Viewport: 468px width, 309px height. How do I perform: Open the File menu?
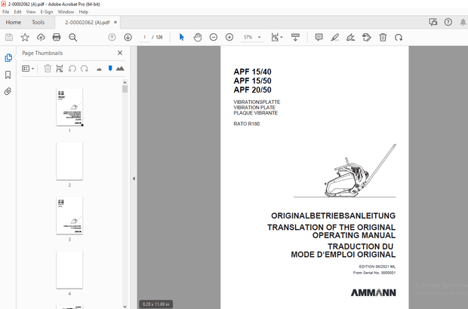tap(6, 12)
